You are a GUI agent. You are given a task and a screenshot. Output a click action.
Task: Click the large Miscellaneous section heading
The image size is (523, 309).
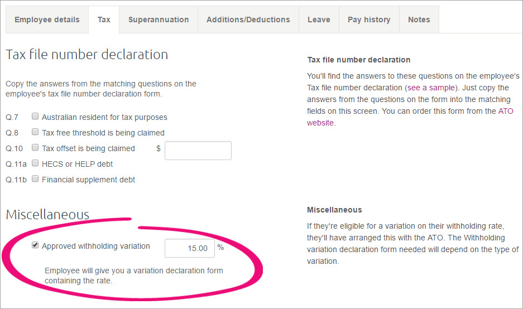[47, 215]
